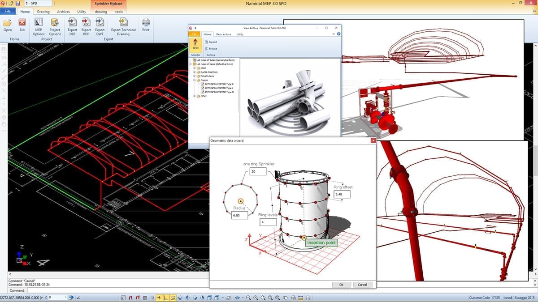538x302 pixels.
Task: Select ASTM-NFPA COPPER Type L
Action: click(217, 88)
